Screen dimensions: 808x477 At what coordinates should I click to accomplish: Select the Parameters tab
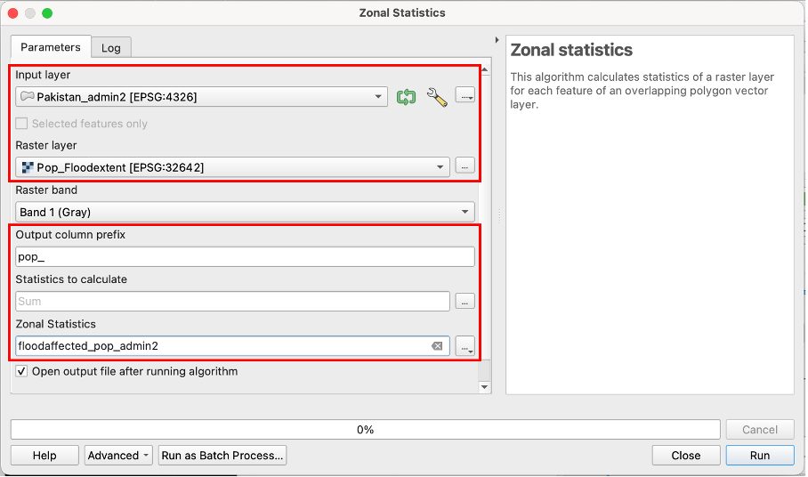51,47
